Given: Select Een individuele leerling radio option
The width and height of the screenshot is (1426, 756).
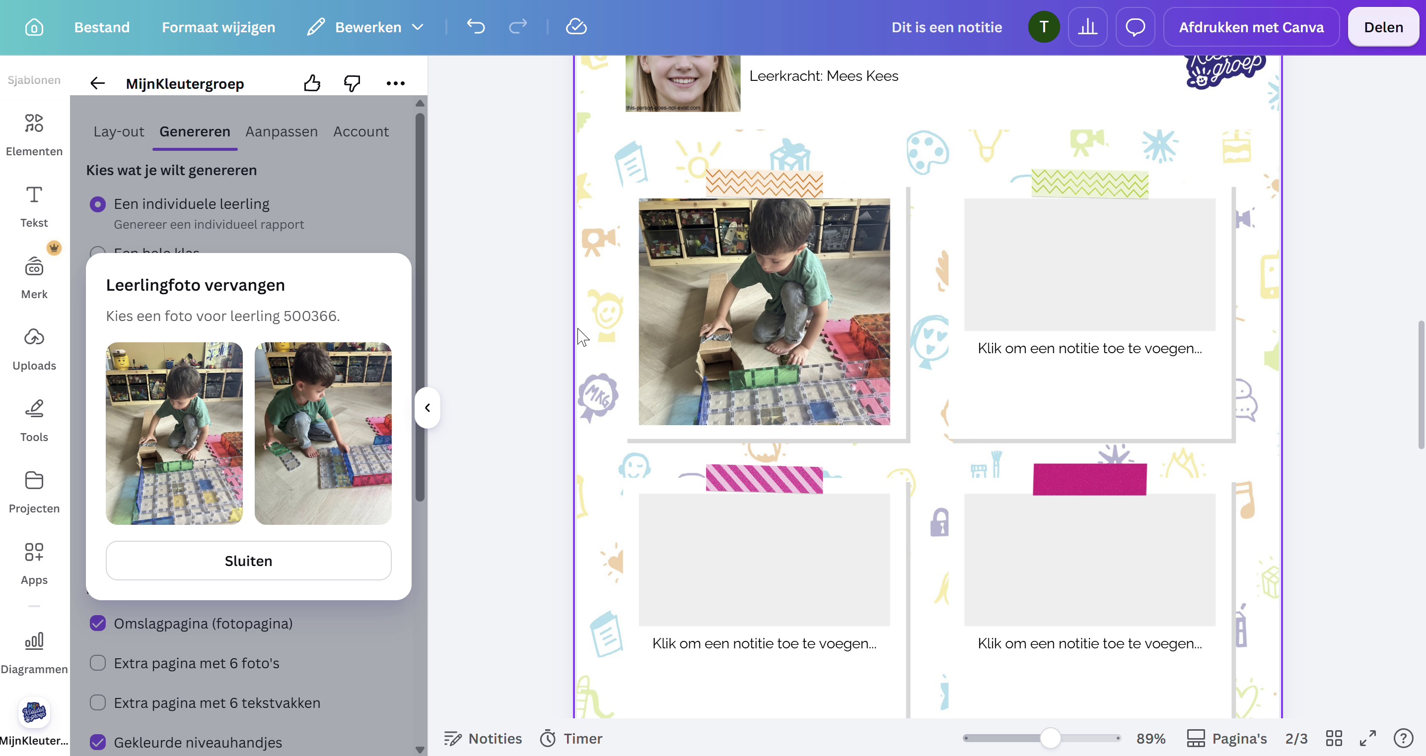Looking at the screenshot, I should click(98, 204).
